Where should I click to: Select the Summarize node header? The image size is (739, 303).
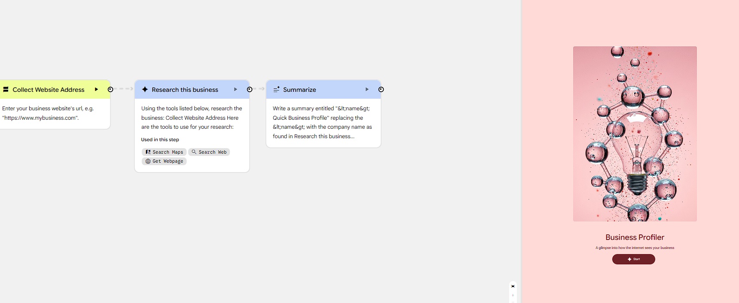(318, 89)
